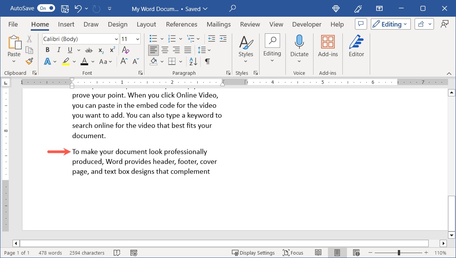The height and width of the screenshot is (258, 456).
Task: Click the Dictate microphone icon
Action: click(x=299, y=42)
